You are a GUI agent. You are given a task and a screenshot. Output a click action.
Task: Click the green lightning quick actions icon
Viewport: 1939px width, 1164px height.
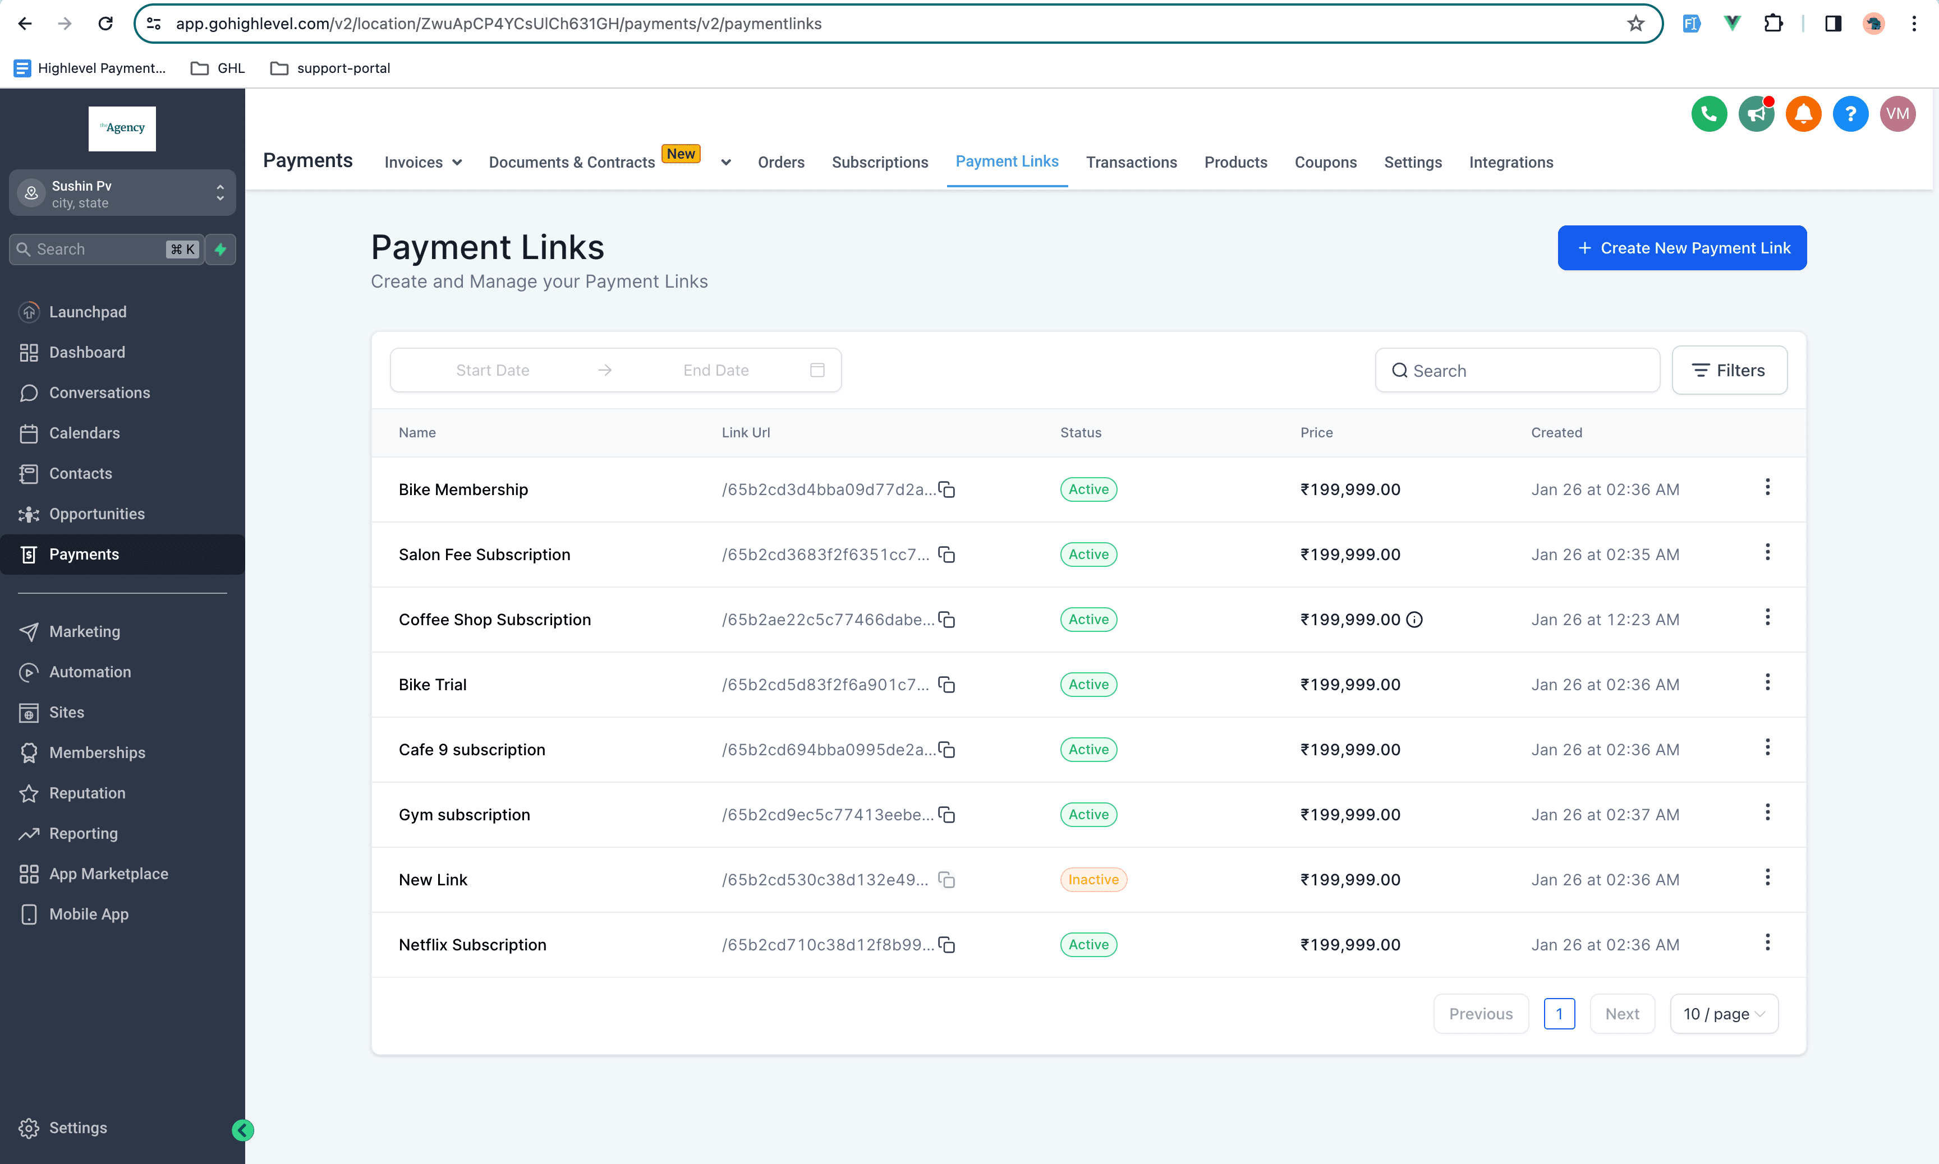coord(220,250)
